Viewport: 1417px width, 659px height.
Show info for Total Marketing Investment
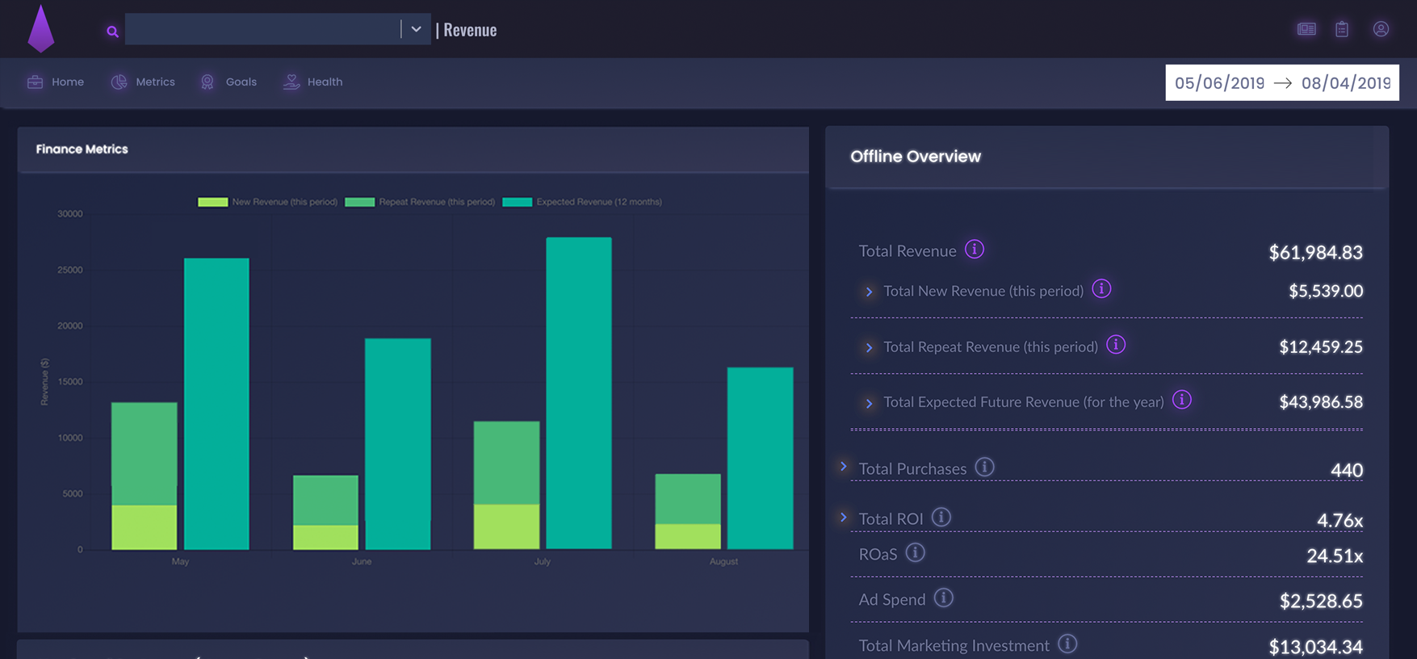coord(1067,644)
